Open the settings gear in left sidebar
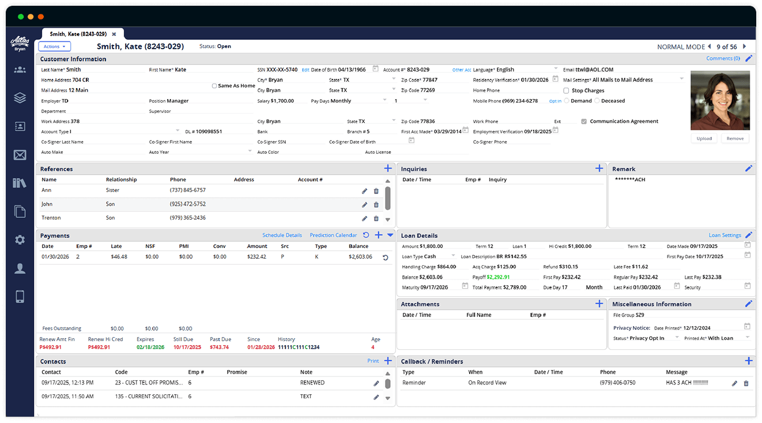Screen dimensions: 762x423 (x=20, y=240)
